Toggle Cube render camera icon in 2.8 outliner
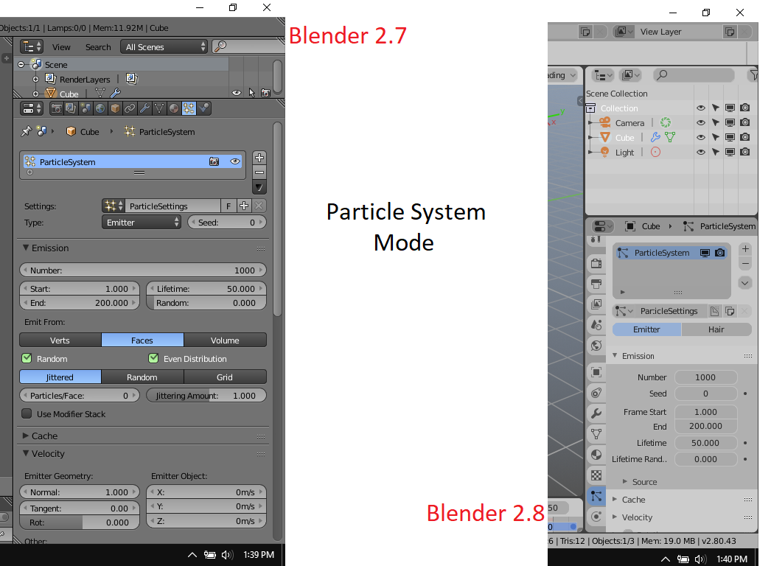This screenshot has width=771, height=566. (745, 137)
